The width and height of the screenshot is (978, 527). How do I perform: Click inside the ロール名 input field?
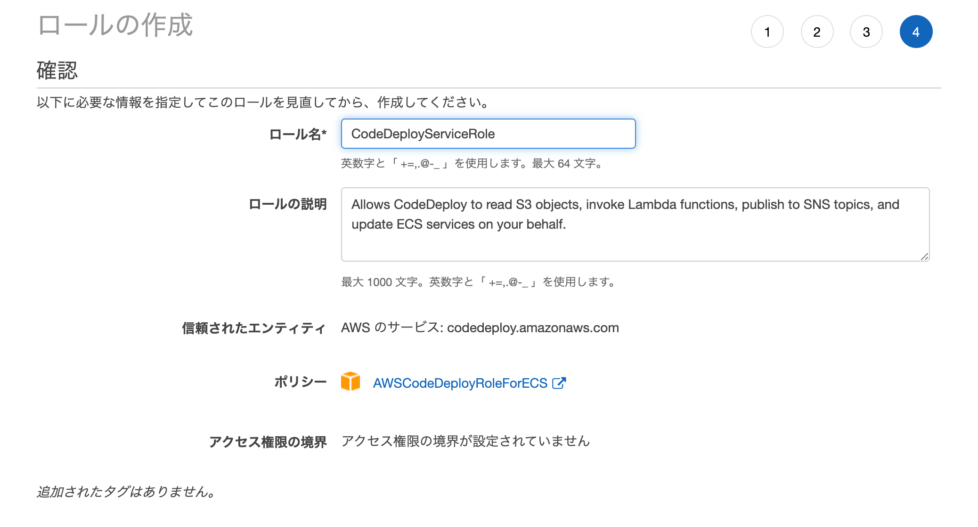pyautogui.click(x=489, y=134)
